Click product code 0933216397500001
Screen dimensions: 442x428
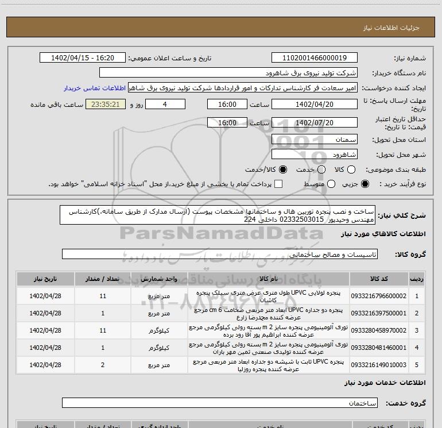point(379,313)
